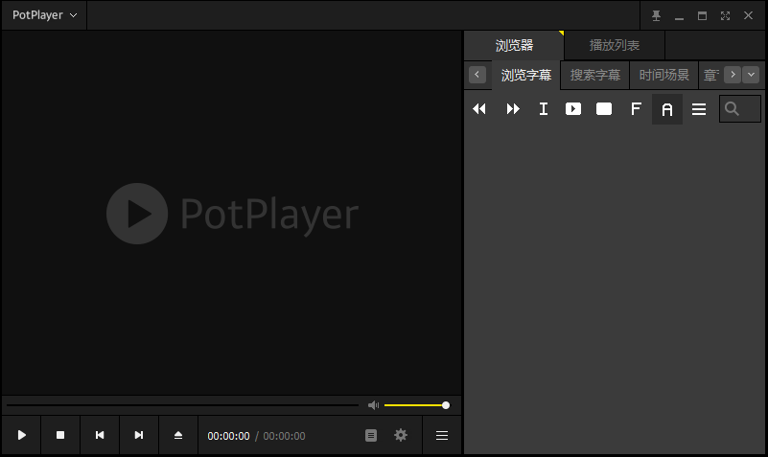Go to the previous file
This screenshot has height=457, width=768.
click(100, 435)
